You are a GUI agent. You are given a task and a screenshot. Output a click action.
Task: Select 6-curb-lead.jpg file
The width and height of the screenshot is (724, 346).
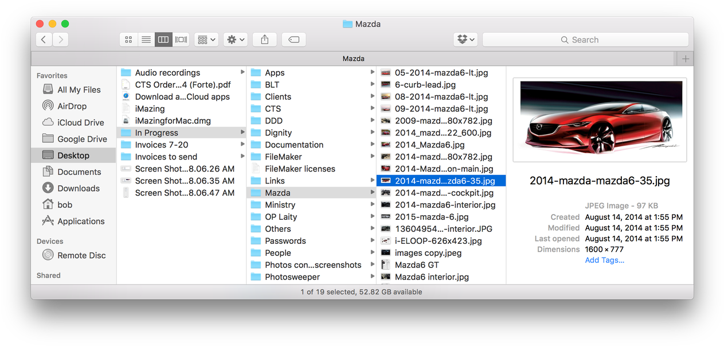[441, 85]
